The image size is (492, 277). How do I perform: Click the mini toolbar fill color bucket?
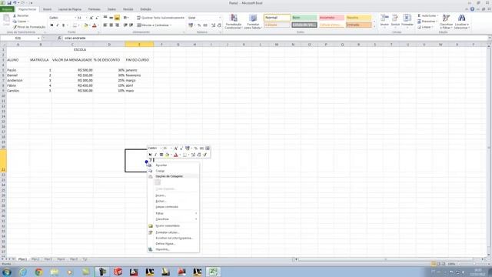click(168, 155)
